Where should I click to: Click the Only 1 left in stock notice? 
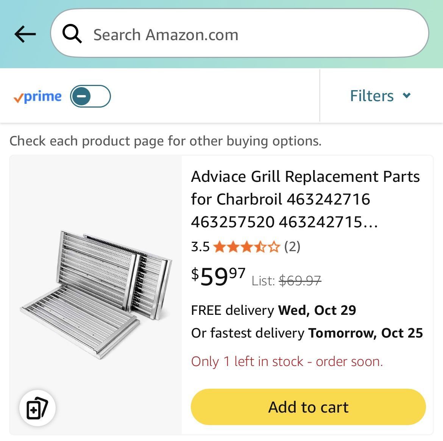287,361
